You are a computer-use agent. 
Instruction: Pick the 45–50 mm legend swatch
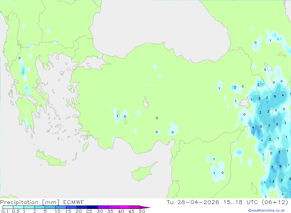(x=135, y=207)
